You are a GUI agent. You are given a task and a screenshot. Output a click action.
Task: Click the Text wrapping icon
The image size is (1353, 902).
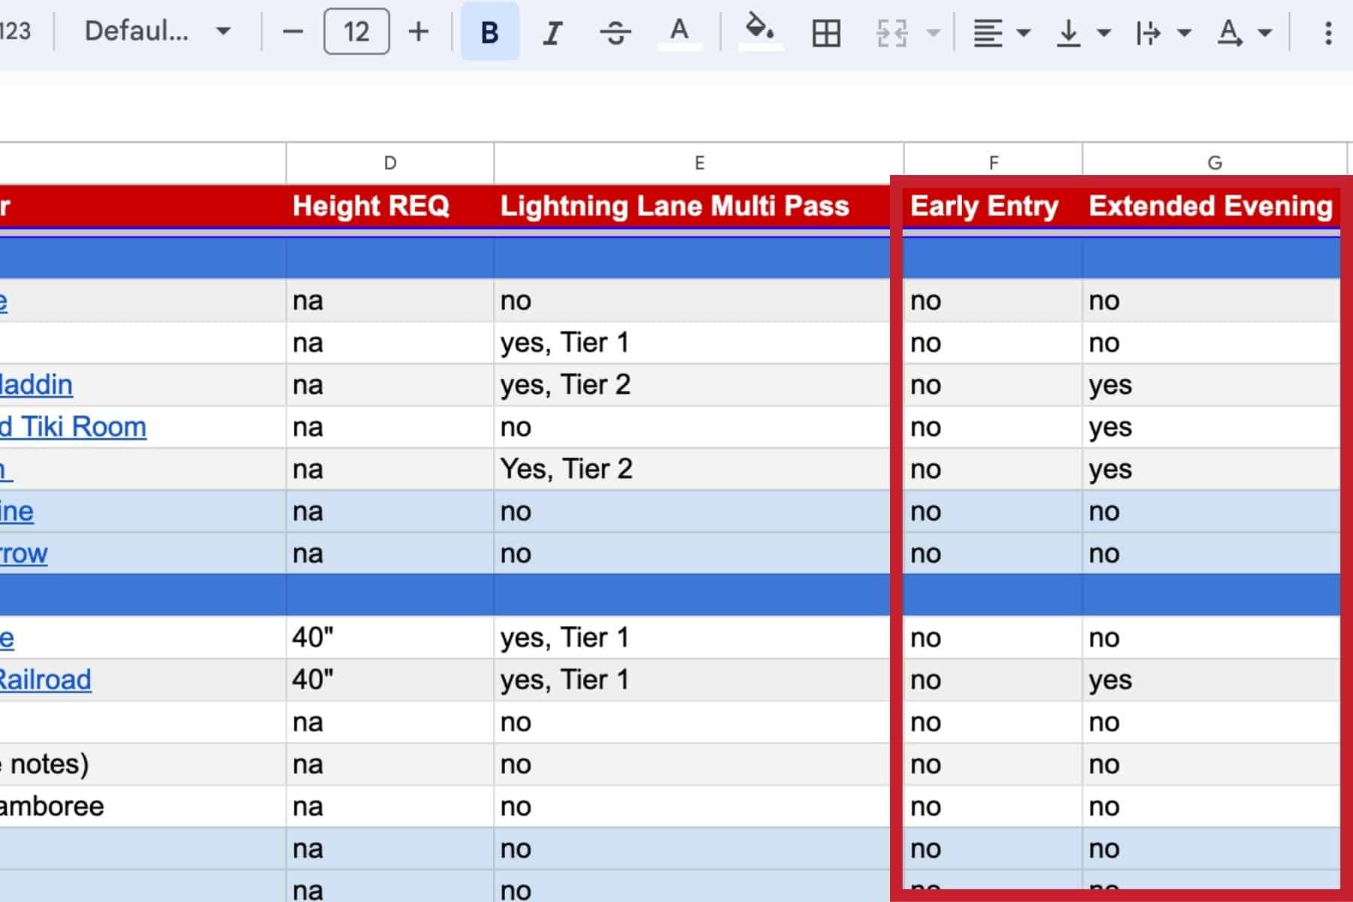pos(1149,32)
